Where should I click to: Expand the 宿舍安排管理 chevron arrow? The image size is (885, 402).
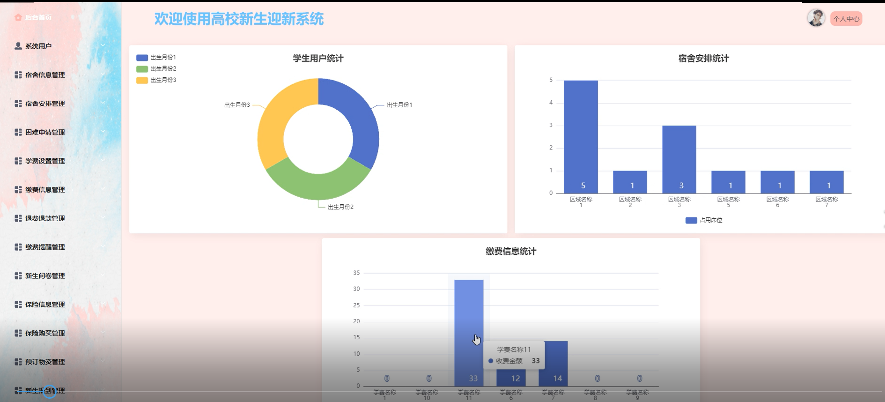coord(103,103)
